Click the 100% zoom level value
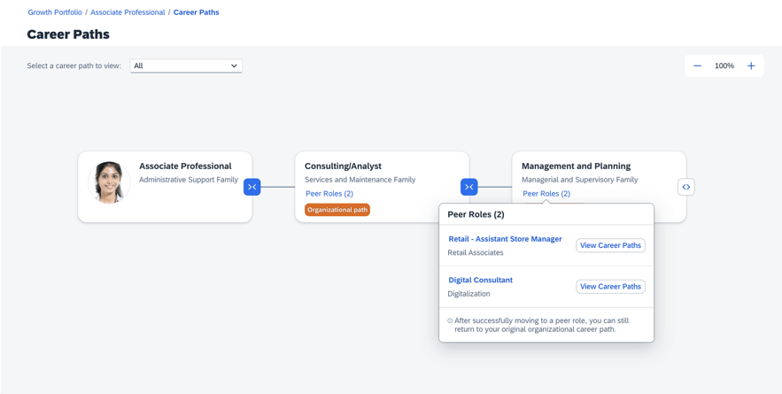This screenshot has width=782, height=394. 724,66
